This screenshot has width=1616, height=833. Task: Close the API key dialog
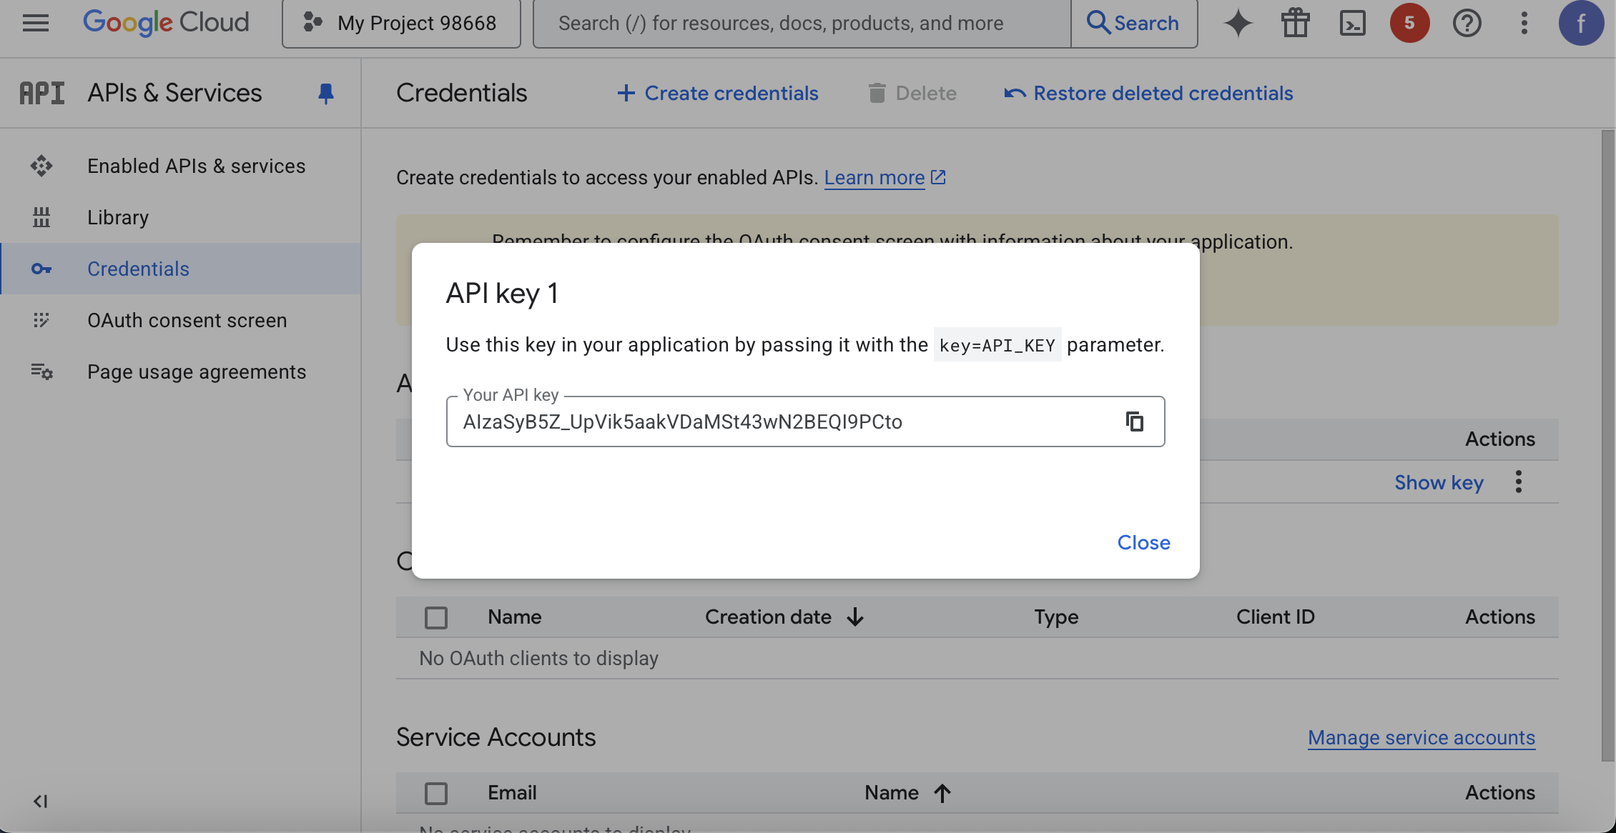[x=1143, y=542]
